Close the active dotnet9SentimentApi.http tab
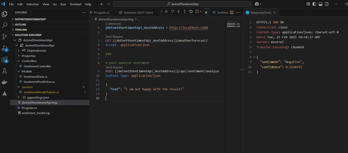Image resolution: width=348 pixels, height=153 pixels. tap(206, 13)
